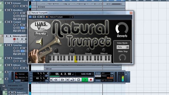Image resolution: width=169 pixels, height=95 pixels.
Task: Stop playback in transport
Action: tap(79, 80)
